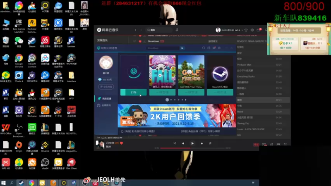Click the refresh icon in UU accelerator title bar
The height and width of the screenshot is (186, 331).
204,48
